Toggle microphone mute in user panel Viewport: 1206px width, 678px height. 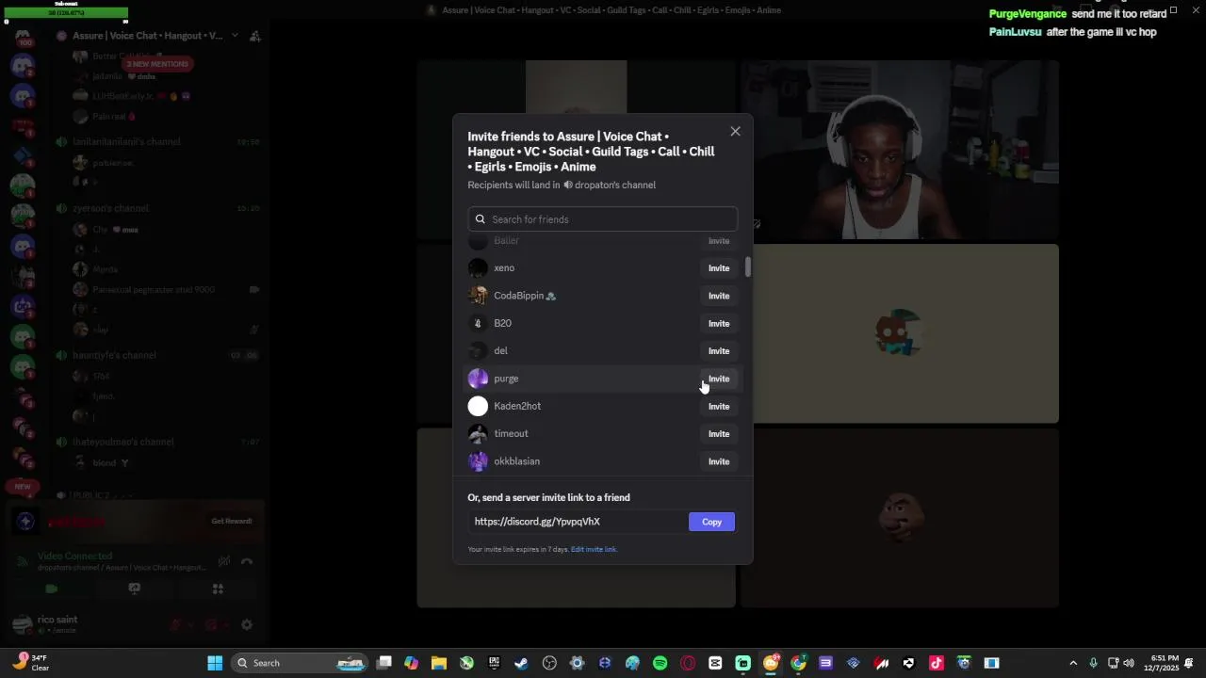click(x=175, y=625)
